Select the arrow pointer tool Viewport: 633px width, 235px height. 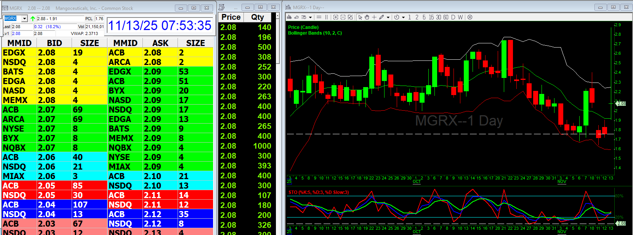click(360, 17)
